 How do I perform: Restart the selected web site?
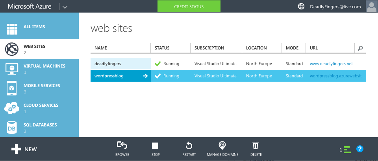pyautogui.click(x=189, y=146)
